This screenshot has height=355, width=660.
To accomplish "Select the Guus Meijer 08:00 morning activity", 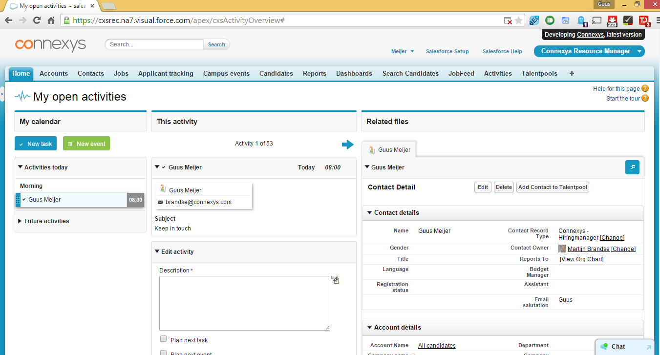I will point(80,200).
